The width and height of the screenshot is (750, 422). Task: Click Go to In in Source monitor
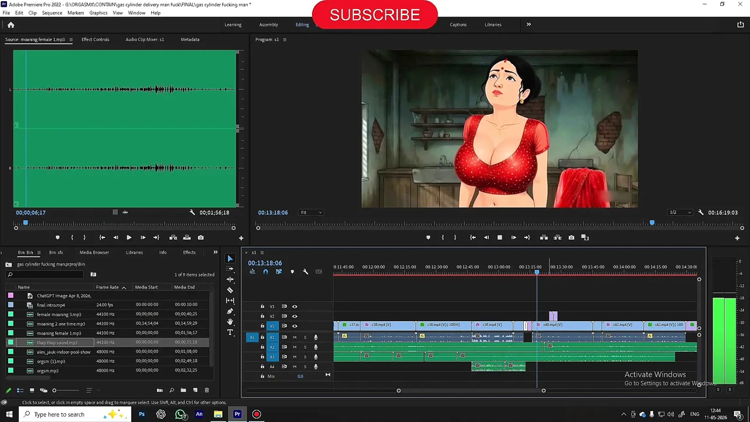102,237
